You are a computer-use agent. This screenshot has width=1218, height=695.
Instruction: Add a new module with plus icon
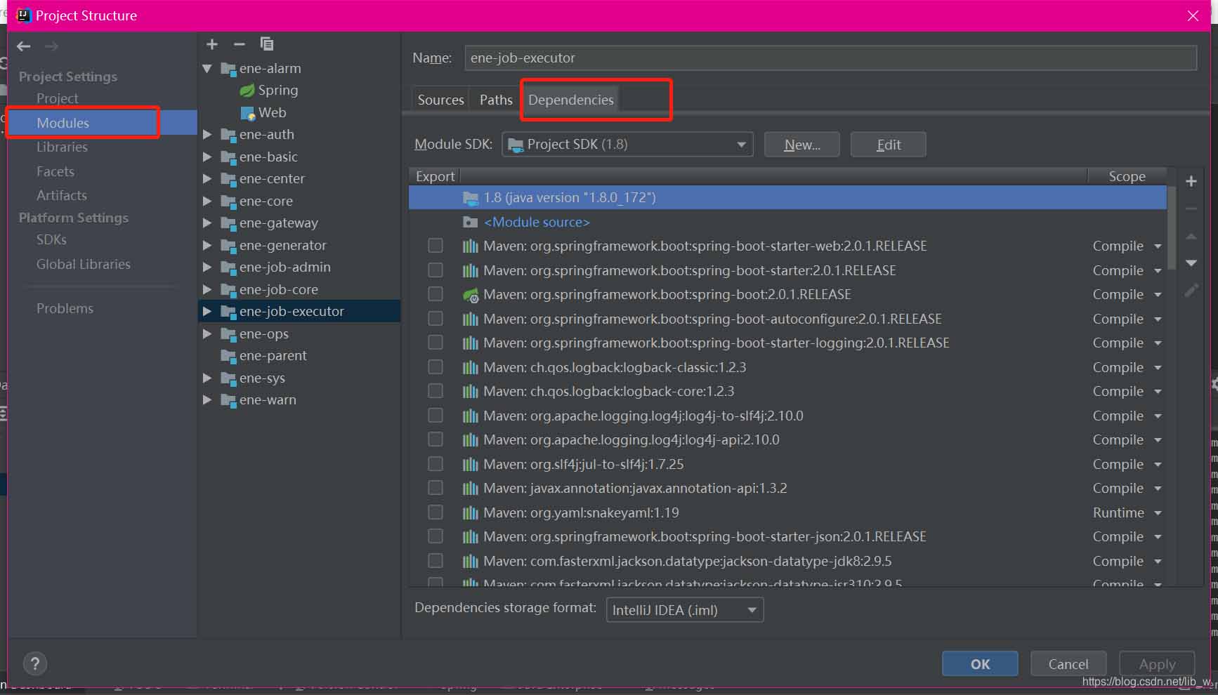point(212,44)
